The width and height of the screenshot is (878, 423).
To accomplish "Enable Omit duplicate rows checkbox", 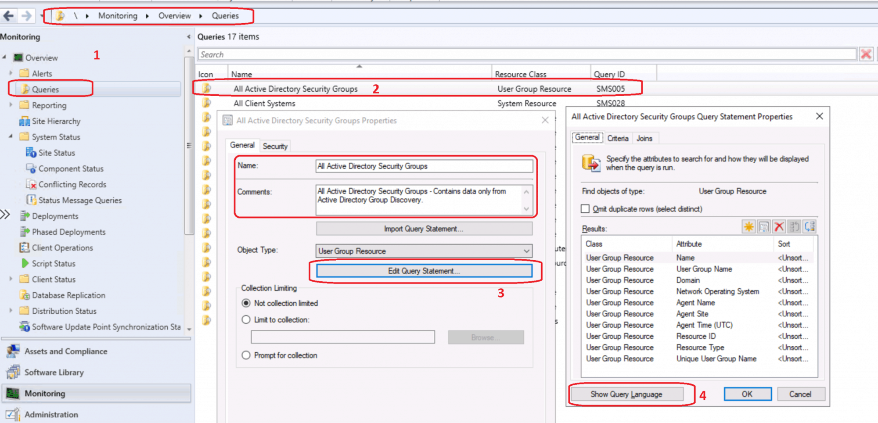I will coord(585,209).
